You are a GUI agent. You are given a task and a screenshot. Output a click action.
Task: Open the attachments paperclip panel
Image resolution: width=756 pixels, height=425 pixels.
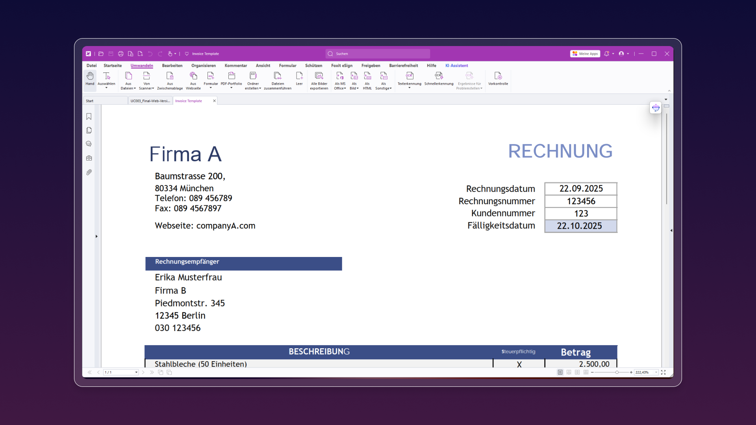[89, 172]
